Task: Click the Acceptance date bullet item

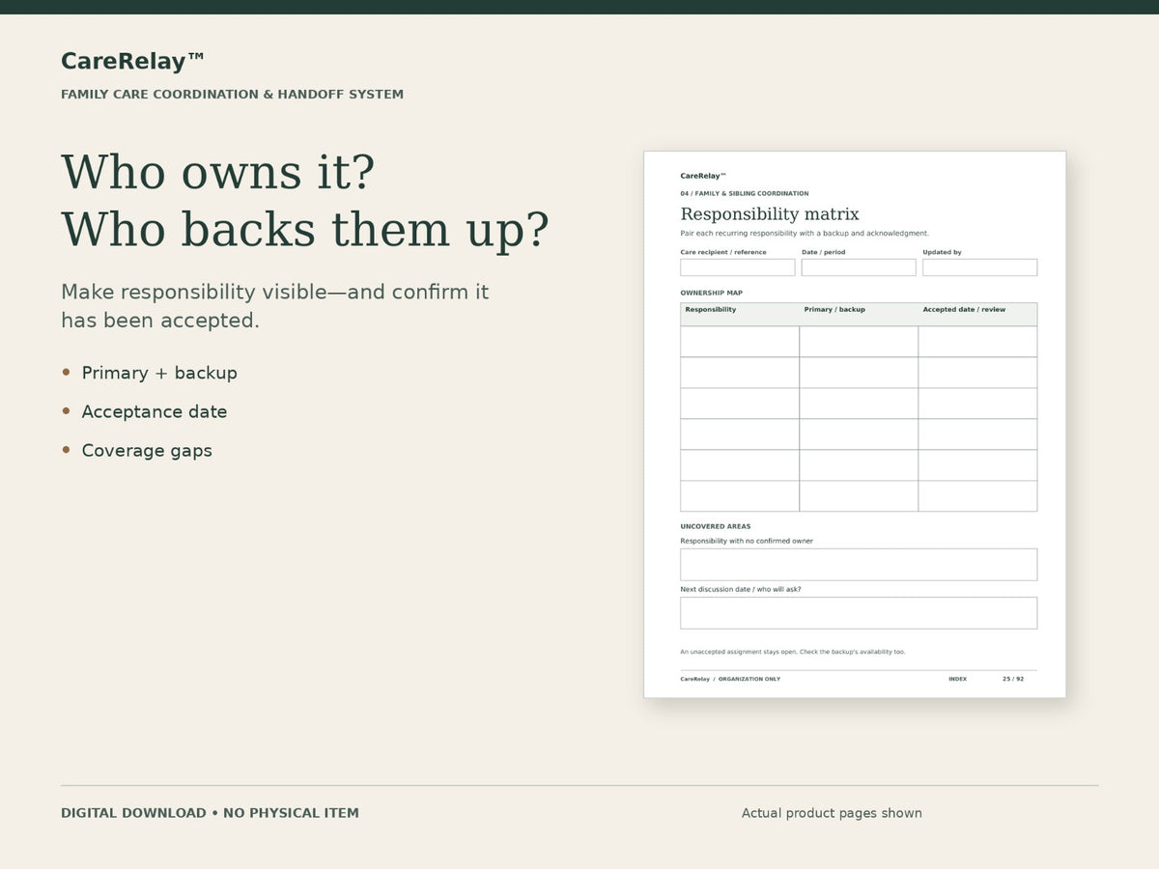Action: click(155, 411)
